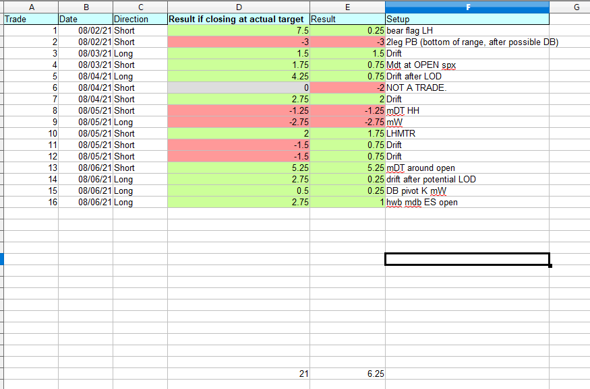Select the 'mDT HH' setup cell
Screen dimensions: 590x389
pyautogui.click(x=467, y=111)
